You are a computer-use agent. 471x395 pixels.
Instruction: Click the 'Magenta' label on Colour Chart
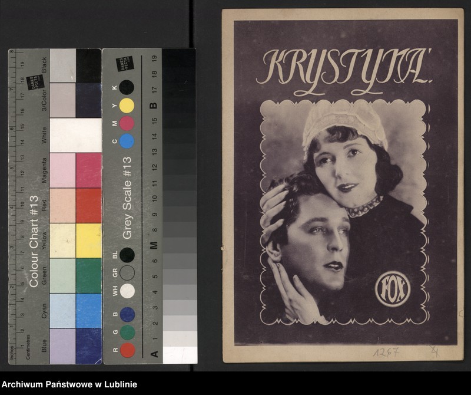click(x=44, y=170)
